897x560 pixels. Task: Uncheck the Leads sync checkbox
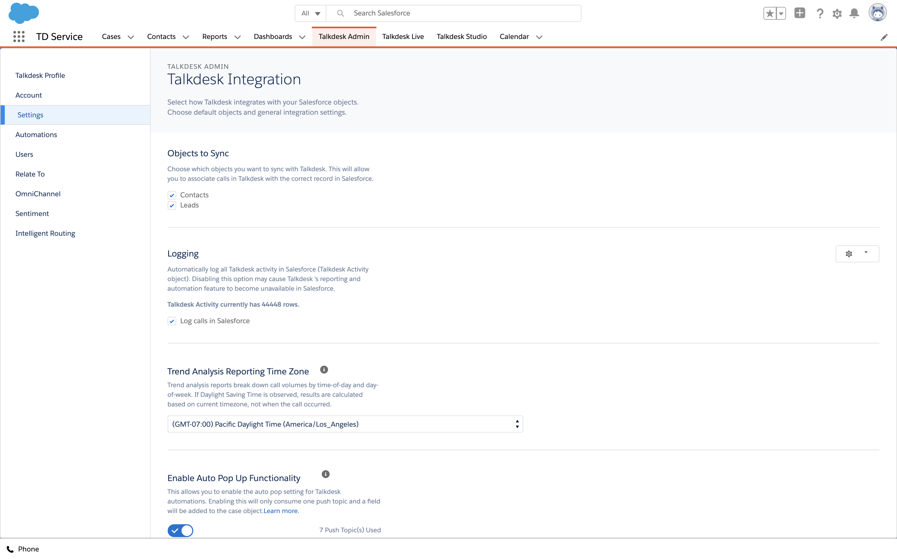point(172,205)
